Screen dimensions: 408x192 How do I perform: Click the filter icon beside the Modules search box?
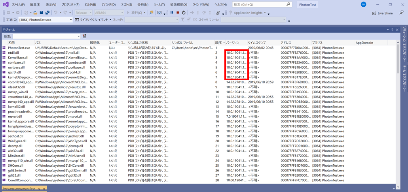click(x=84, y=36)
